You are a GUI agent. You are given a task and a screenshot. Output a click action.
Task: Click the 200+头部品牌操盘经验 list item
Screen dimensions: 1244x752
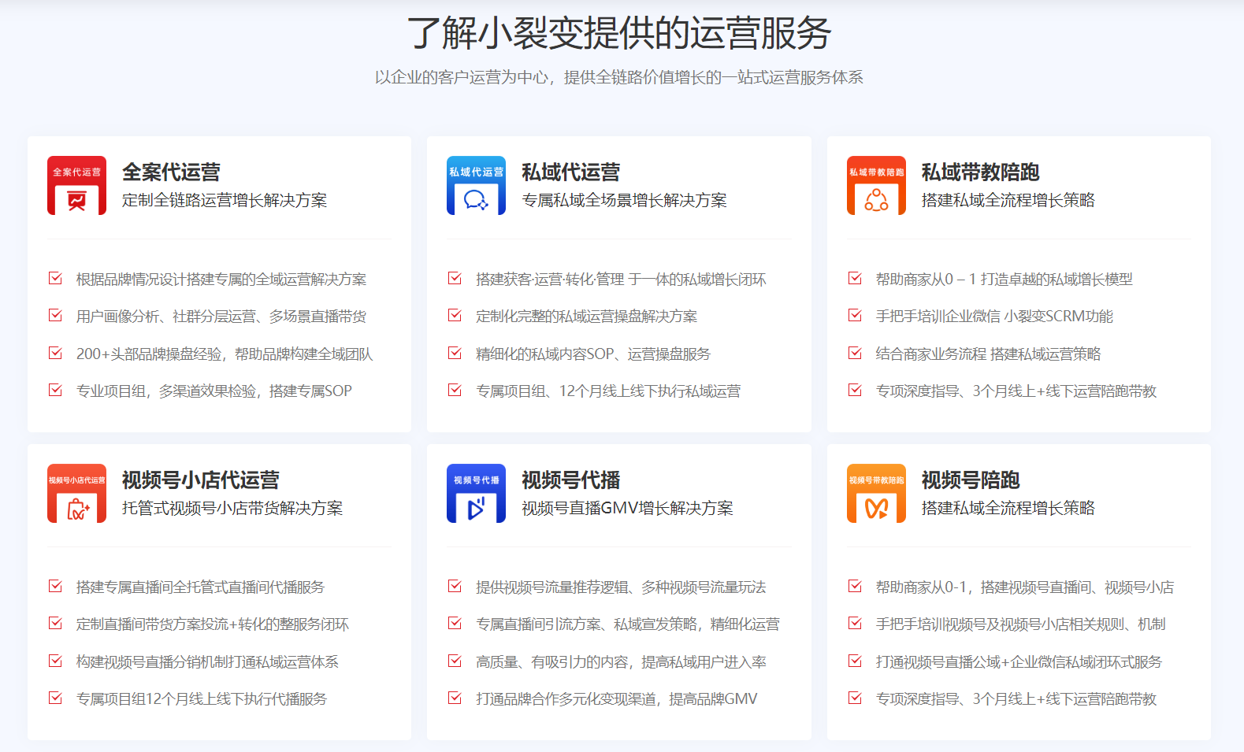224,354
